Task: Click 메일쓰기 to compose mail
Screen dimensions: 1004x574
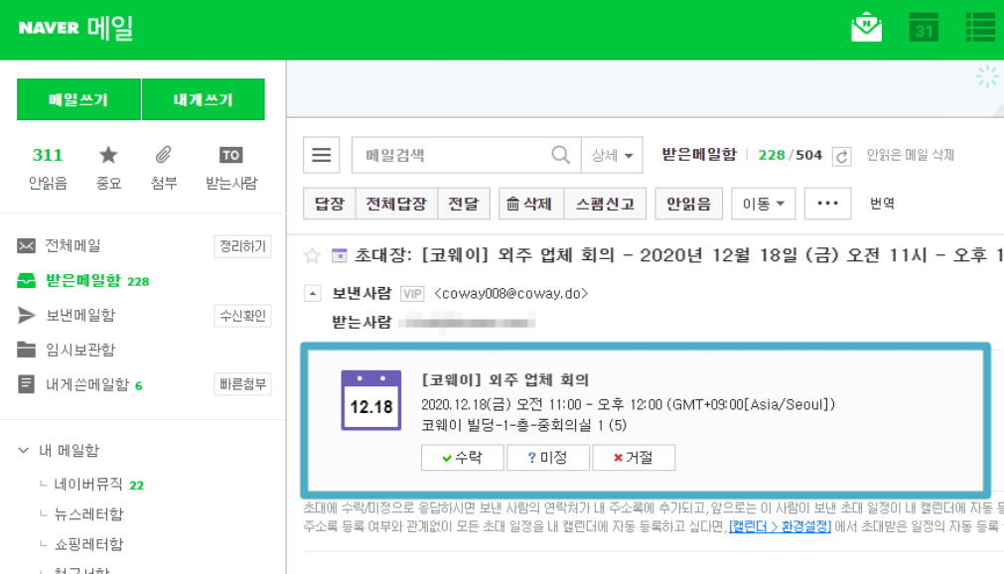Action: [78, 99]
